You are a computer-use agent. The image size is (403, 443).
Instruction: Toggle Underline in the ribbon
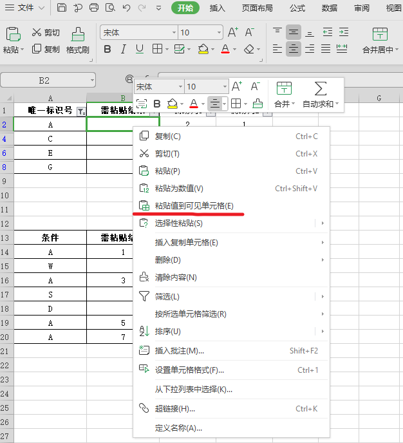click(x=140, y=49)
